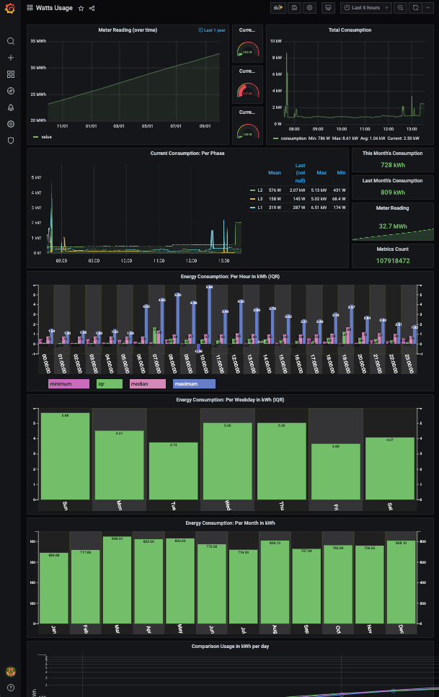Click the Add panel toolbar button

(278, 7)
